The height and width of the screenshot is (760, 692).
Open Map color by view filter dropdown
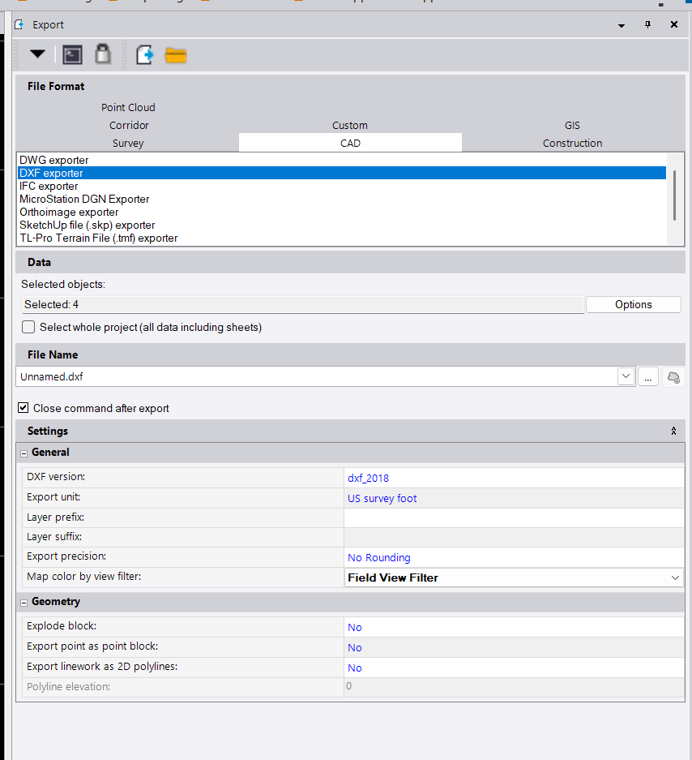[x=675, y=578]
